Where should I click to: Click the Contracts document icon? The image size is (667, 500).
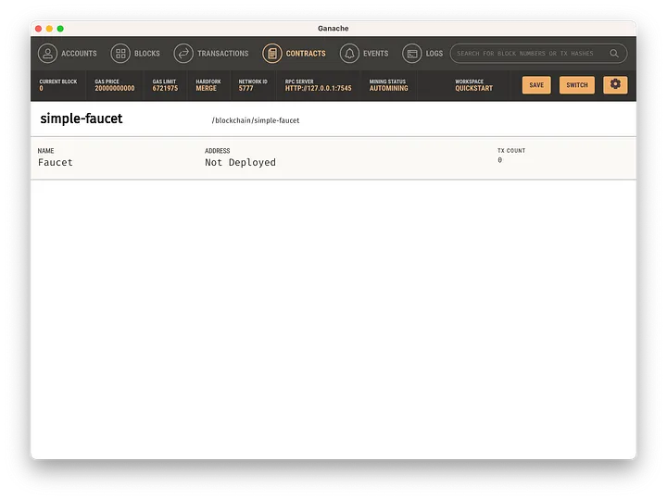(x=271, y=54)
